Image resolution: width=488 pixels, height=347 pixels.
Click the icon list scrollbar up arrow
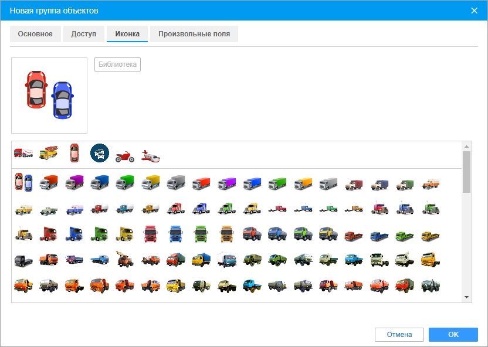coord(466,146)
